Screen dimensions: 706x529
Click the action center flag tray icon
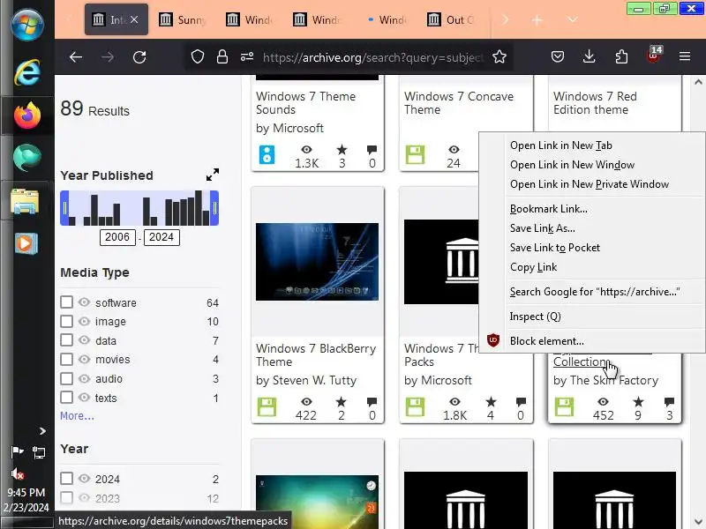point(17,451)
